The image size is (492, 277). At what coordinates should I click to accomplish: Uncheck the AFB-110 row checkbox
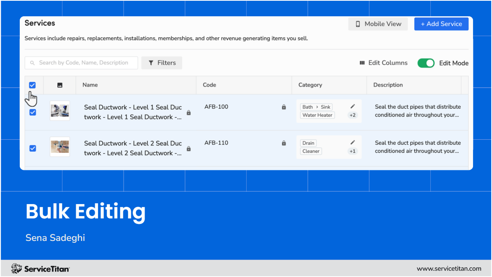click(x=33, y=148)
